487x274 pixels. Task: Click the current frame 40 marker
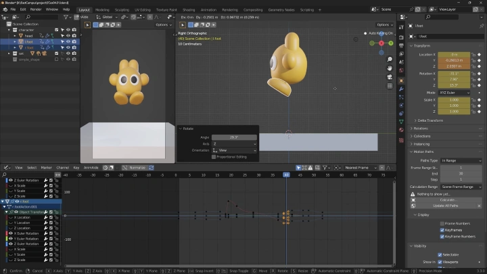point(286,175)
